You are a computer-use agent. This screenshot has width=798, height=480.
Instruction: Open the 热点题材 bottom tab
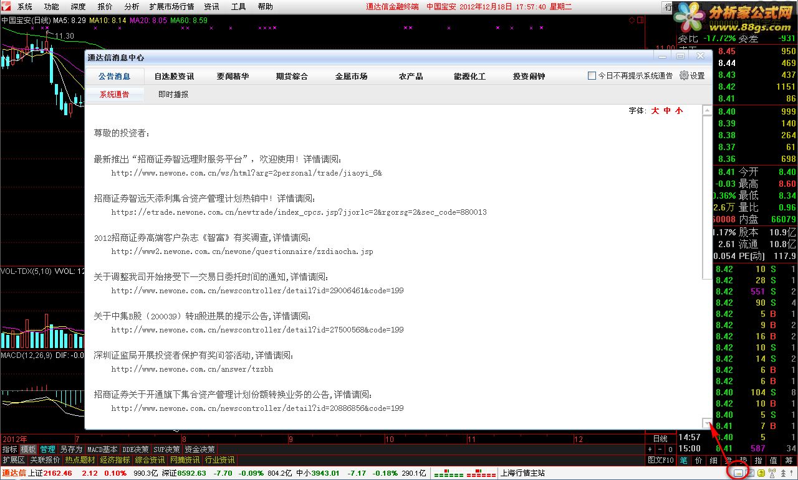[80, 460]
